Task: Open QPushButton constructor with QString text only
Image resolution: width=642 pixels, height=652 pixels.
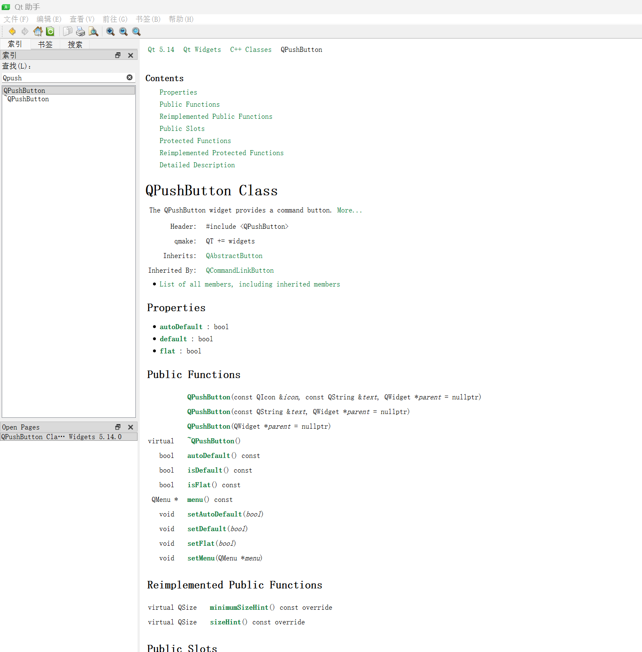Action: [x=209, y=412]
